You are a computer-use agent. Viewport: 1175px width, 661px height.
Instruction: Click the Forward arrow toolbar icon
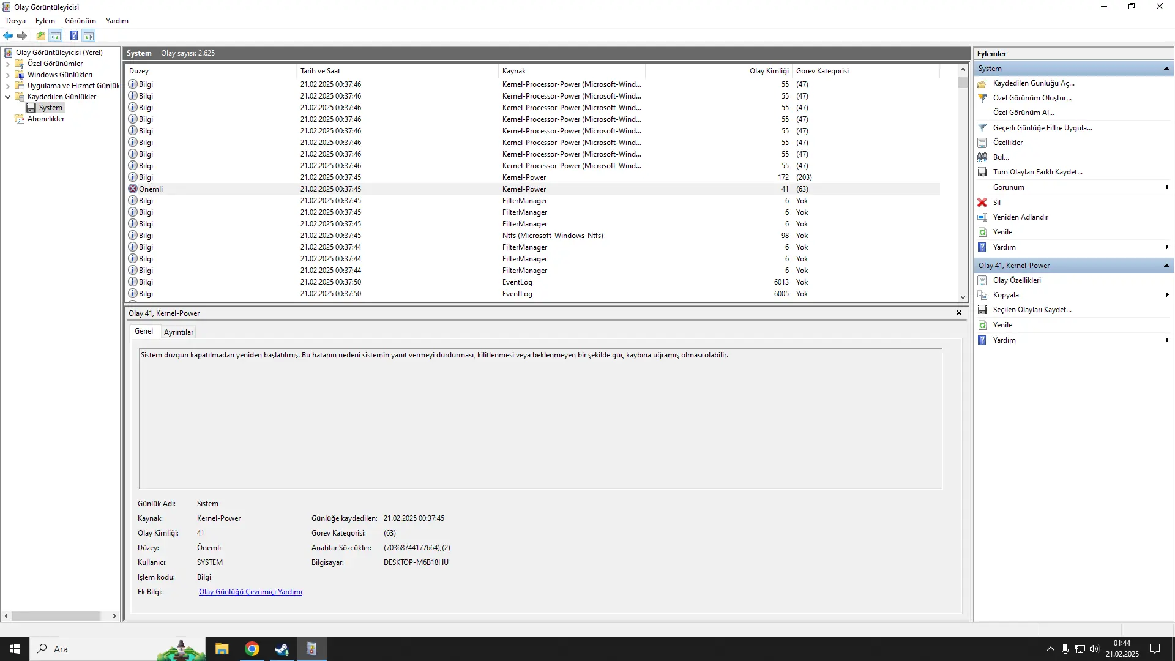tap(22, 35)
